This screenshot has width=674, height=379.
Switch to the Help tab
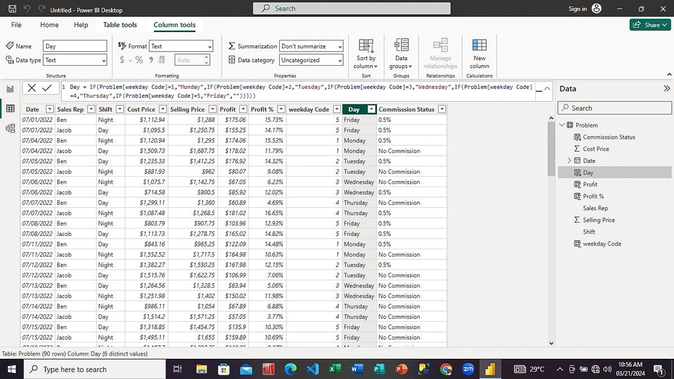point(81,25)
